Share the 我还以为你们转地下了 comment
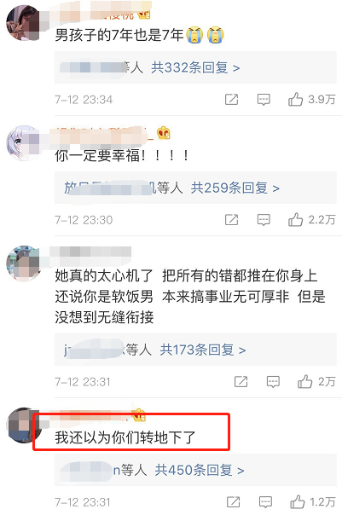342x515 pixels. point(233,502)
